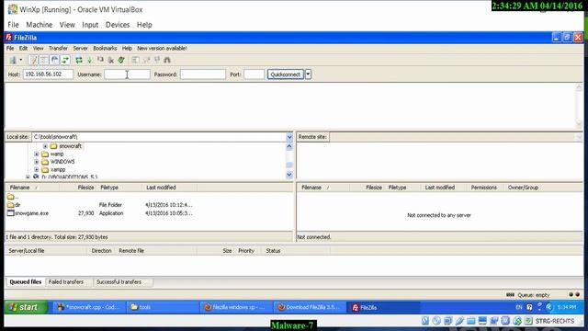Open the Site Manager icon
The image size is (588, 331).
click(13, 60)
